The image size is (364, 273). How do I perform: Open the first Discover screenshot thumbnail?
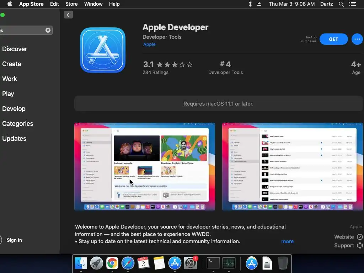pos(145,167)
